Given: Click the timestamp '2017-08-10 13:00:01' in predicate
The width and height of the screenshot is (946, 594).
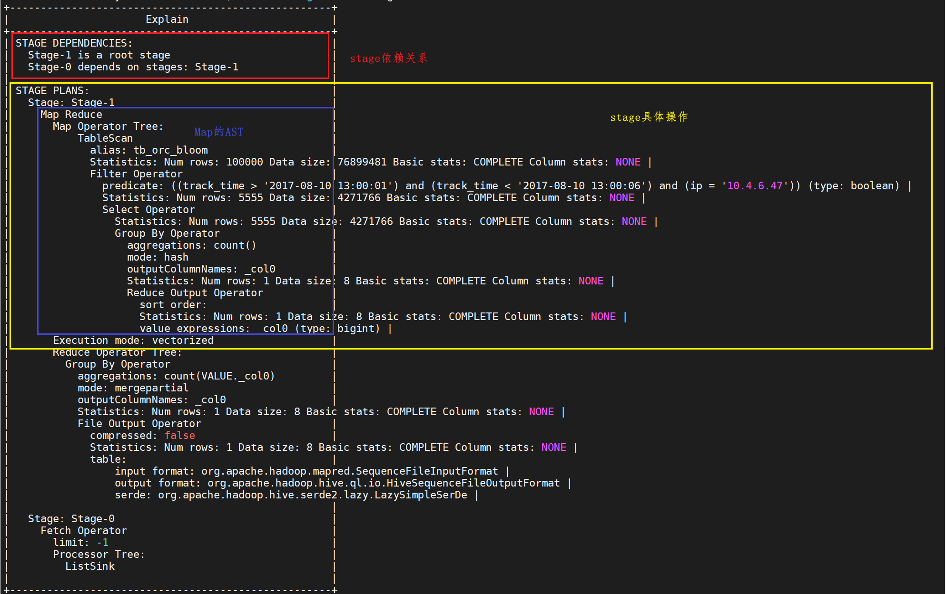Looking at the screenshot, I should coord(331,186).
